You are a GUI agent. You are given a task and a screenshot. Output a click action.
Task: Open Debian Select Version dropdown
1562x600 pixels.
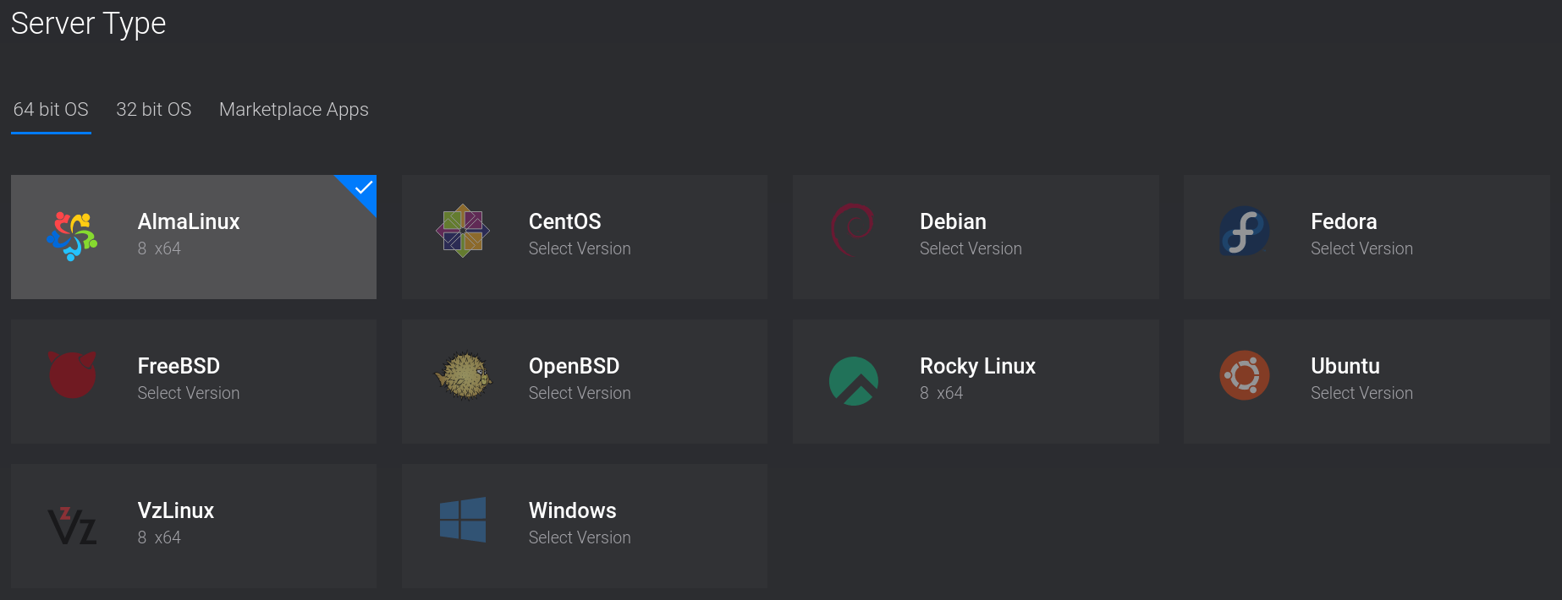point(971,248)
